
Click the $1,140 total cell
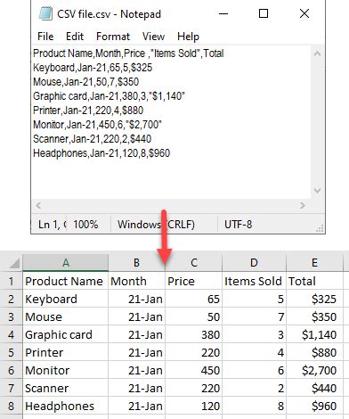pos(314,334)
